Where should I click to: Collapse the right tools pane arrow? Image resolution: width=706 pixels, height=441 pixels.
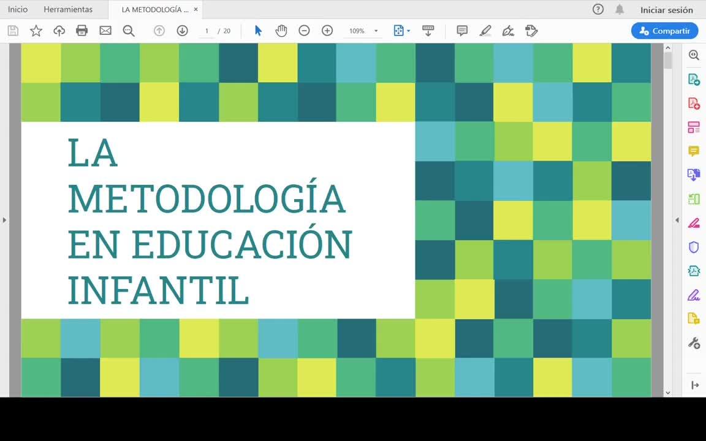click(x=677, y=220)
